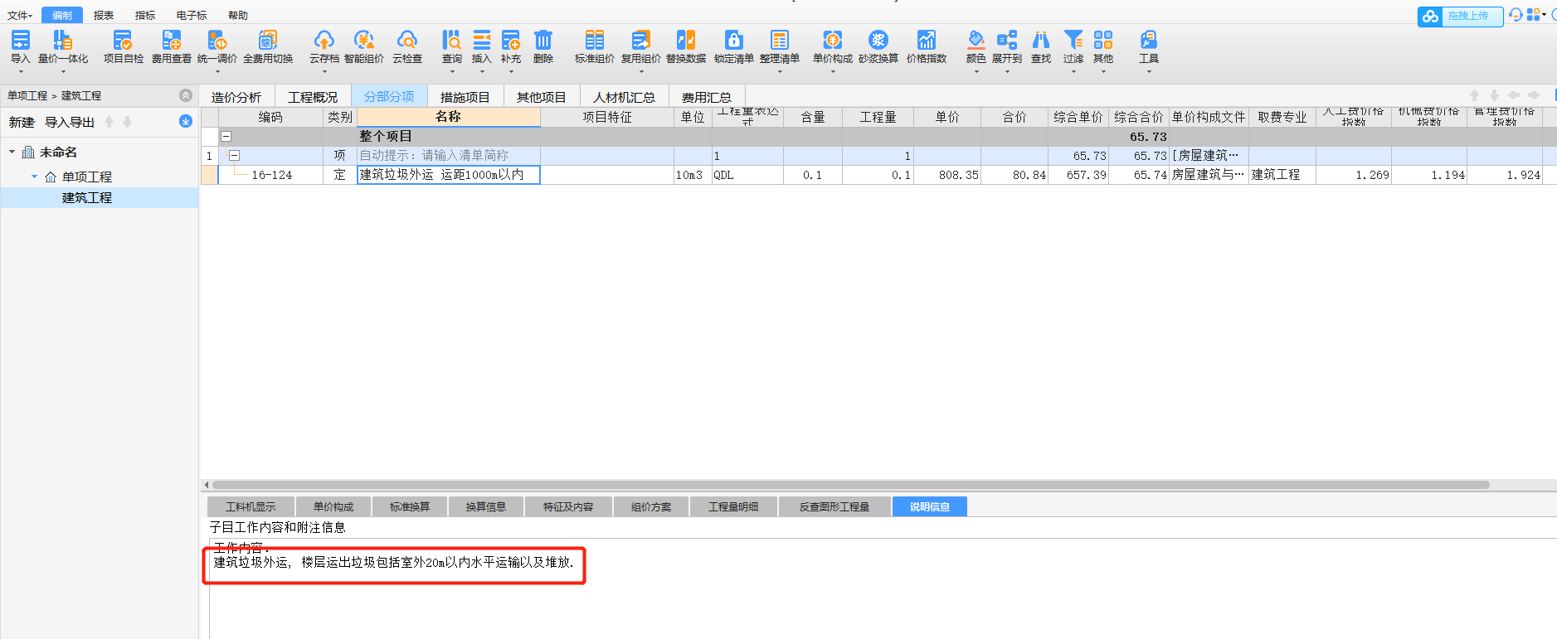This screenshot has width=1557, height=639.
Task: Collapse the 整个项目 row expander
Action: (x=226, y=136)
